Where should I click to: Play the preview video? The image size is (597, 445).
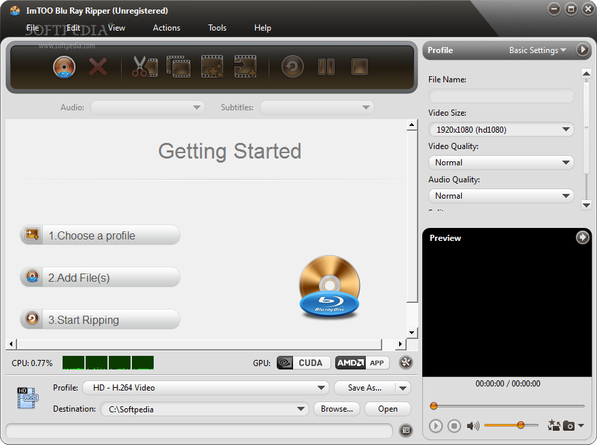click(x=436, y=425)
